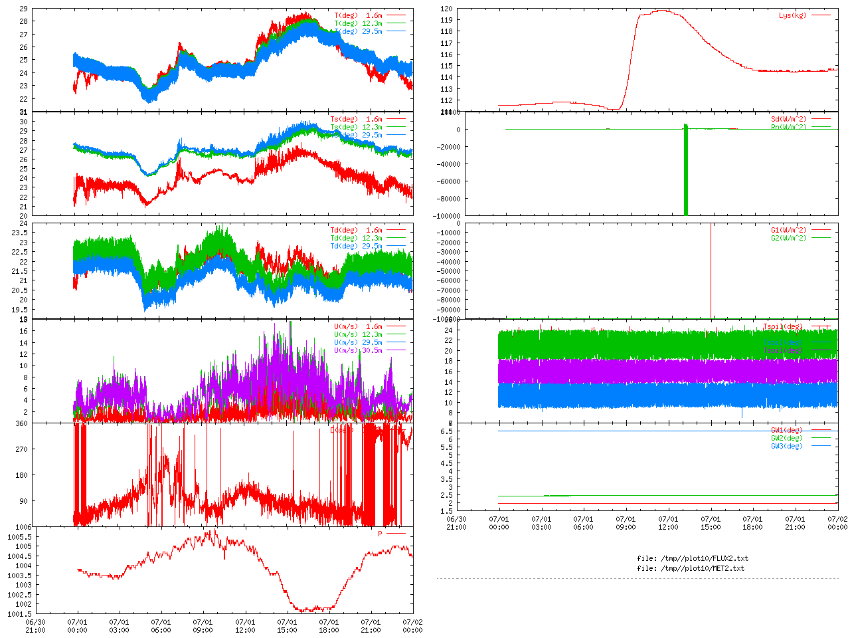Click the GW3(deg) legend label

tap(787, 447)
